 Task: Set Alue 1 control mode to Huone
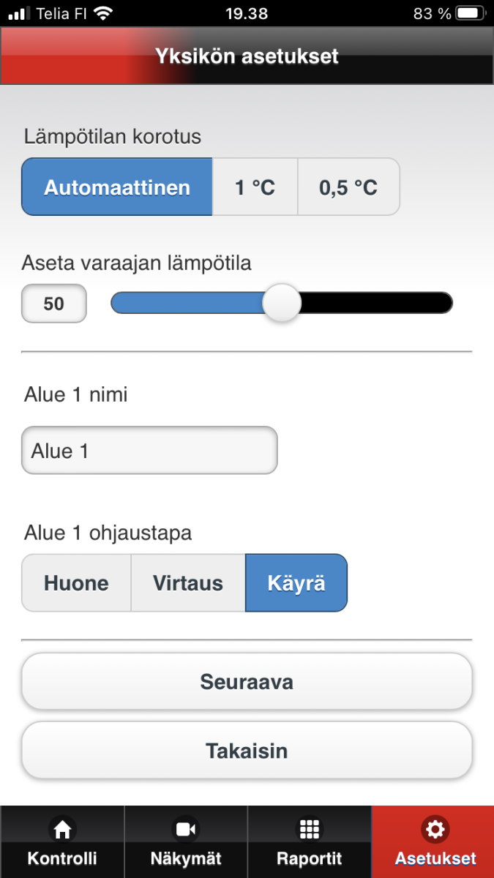(76, 583)
